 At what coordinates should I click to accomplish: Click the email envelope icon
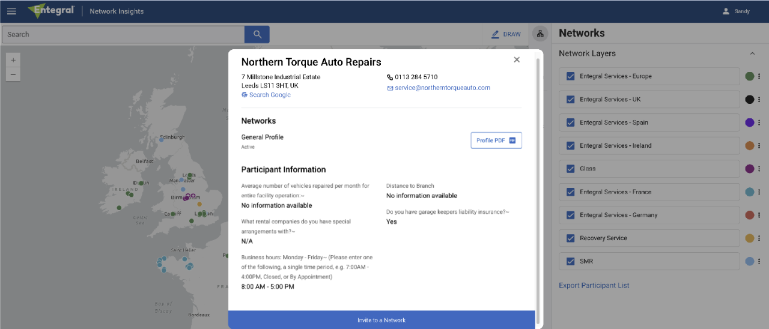coord(390,88)
